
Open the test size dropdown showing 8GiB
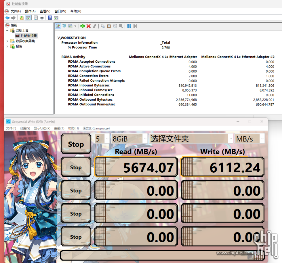129,139
